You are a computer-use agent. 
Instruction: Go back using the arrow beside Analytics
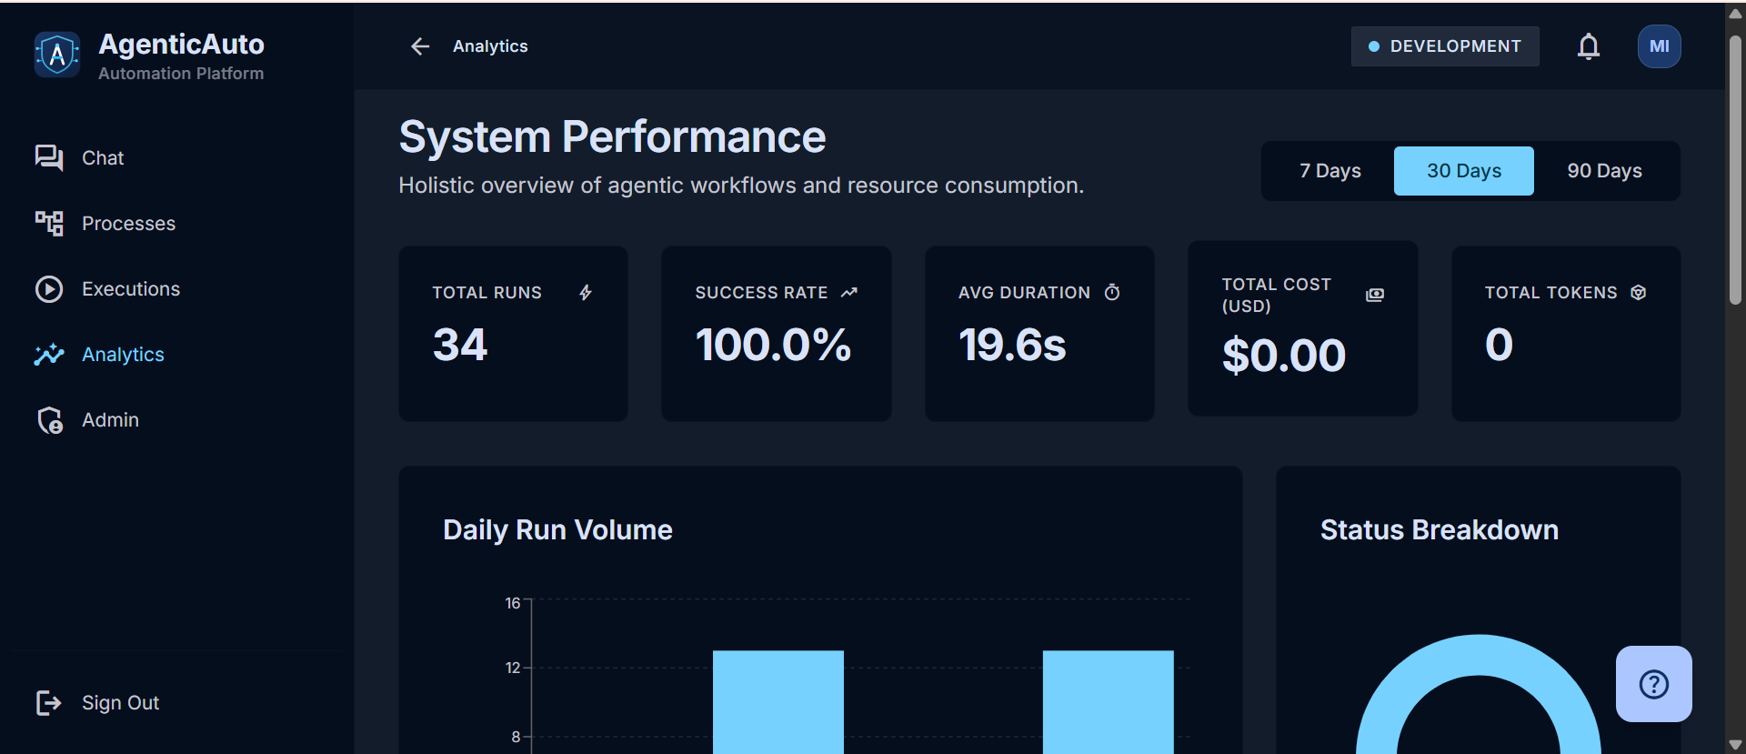[420, 46]
